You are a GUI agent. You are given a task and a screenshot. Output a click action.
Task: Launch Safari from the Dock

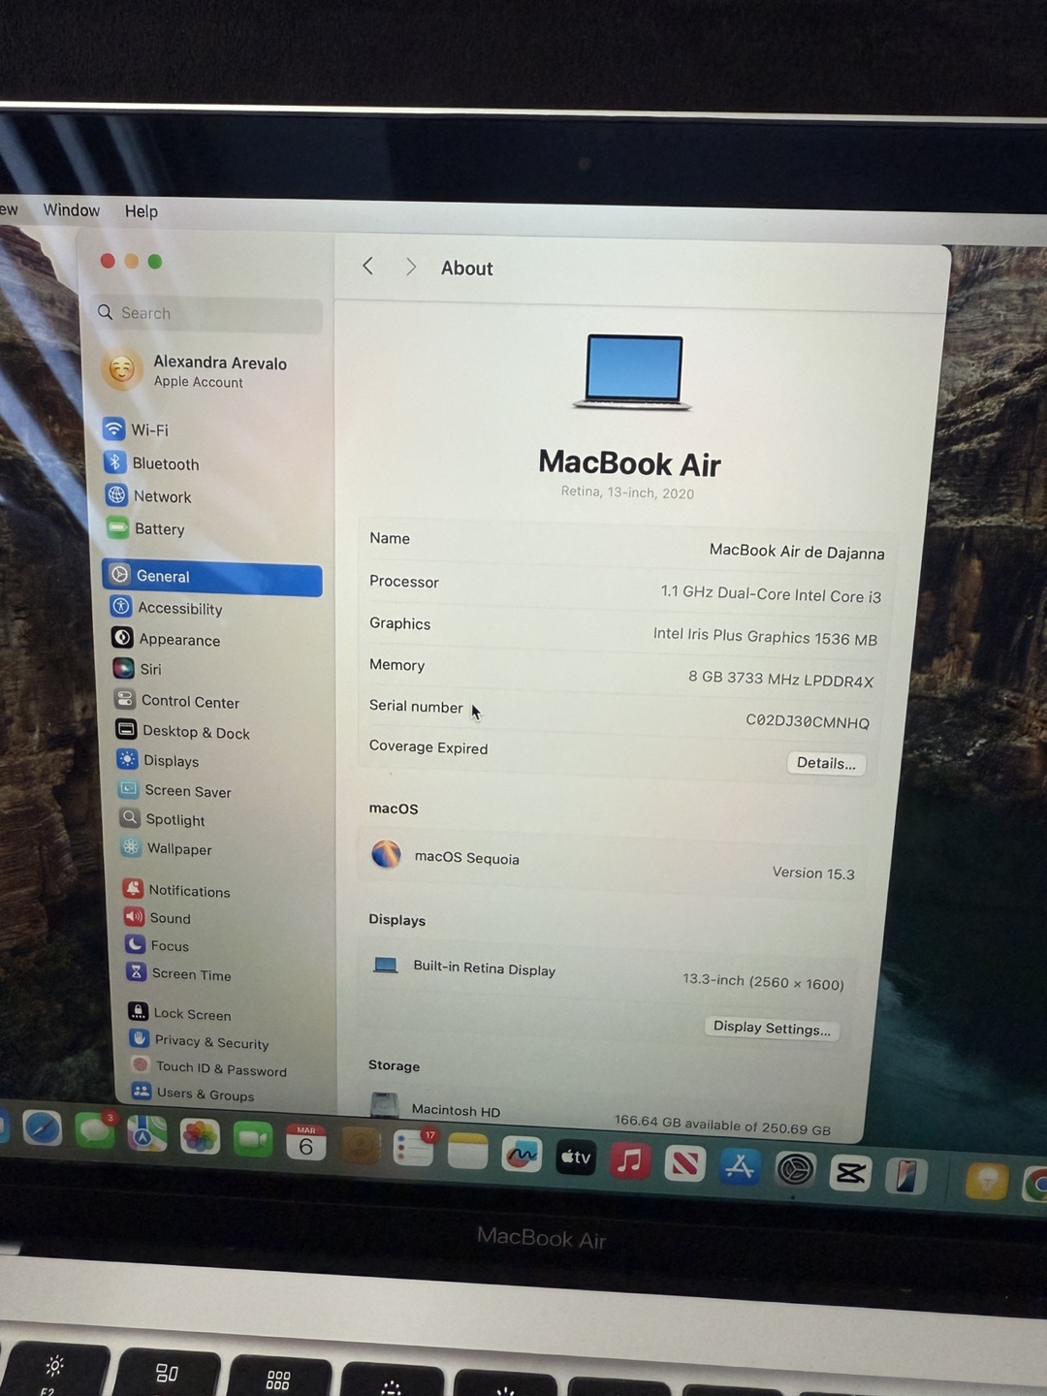[42, 1128]
